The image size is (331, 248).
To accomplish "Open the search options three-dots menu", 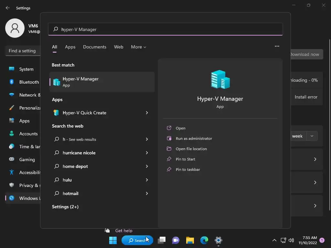I will coord(277,46).
